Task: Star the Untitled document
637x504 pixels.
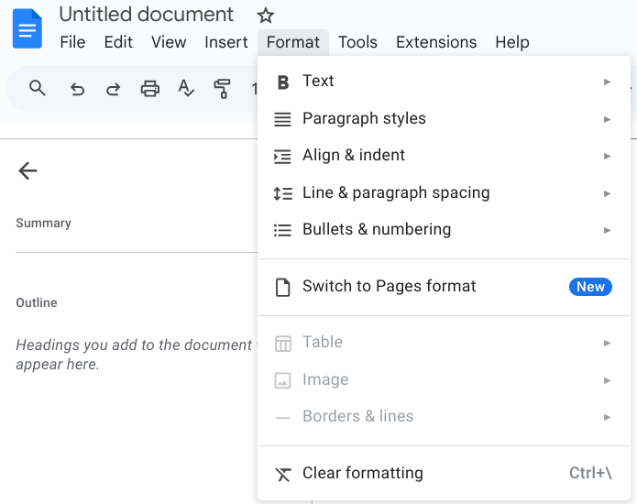Action: coord(266,16)
